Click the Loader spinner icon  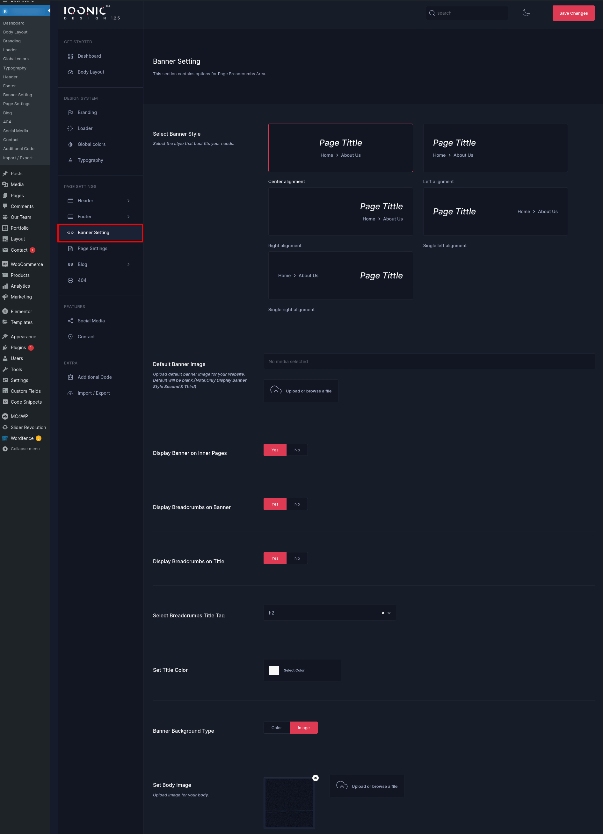coord(70,128)
